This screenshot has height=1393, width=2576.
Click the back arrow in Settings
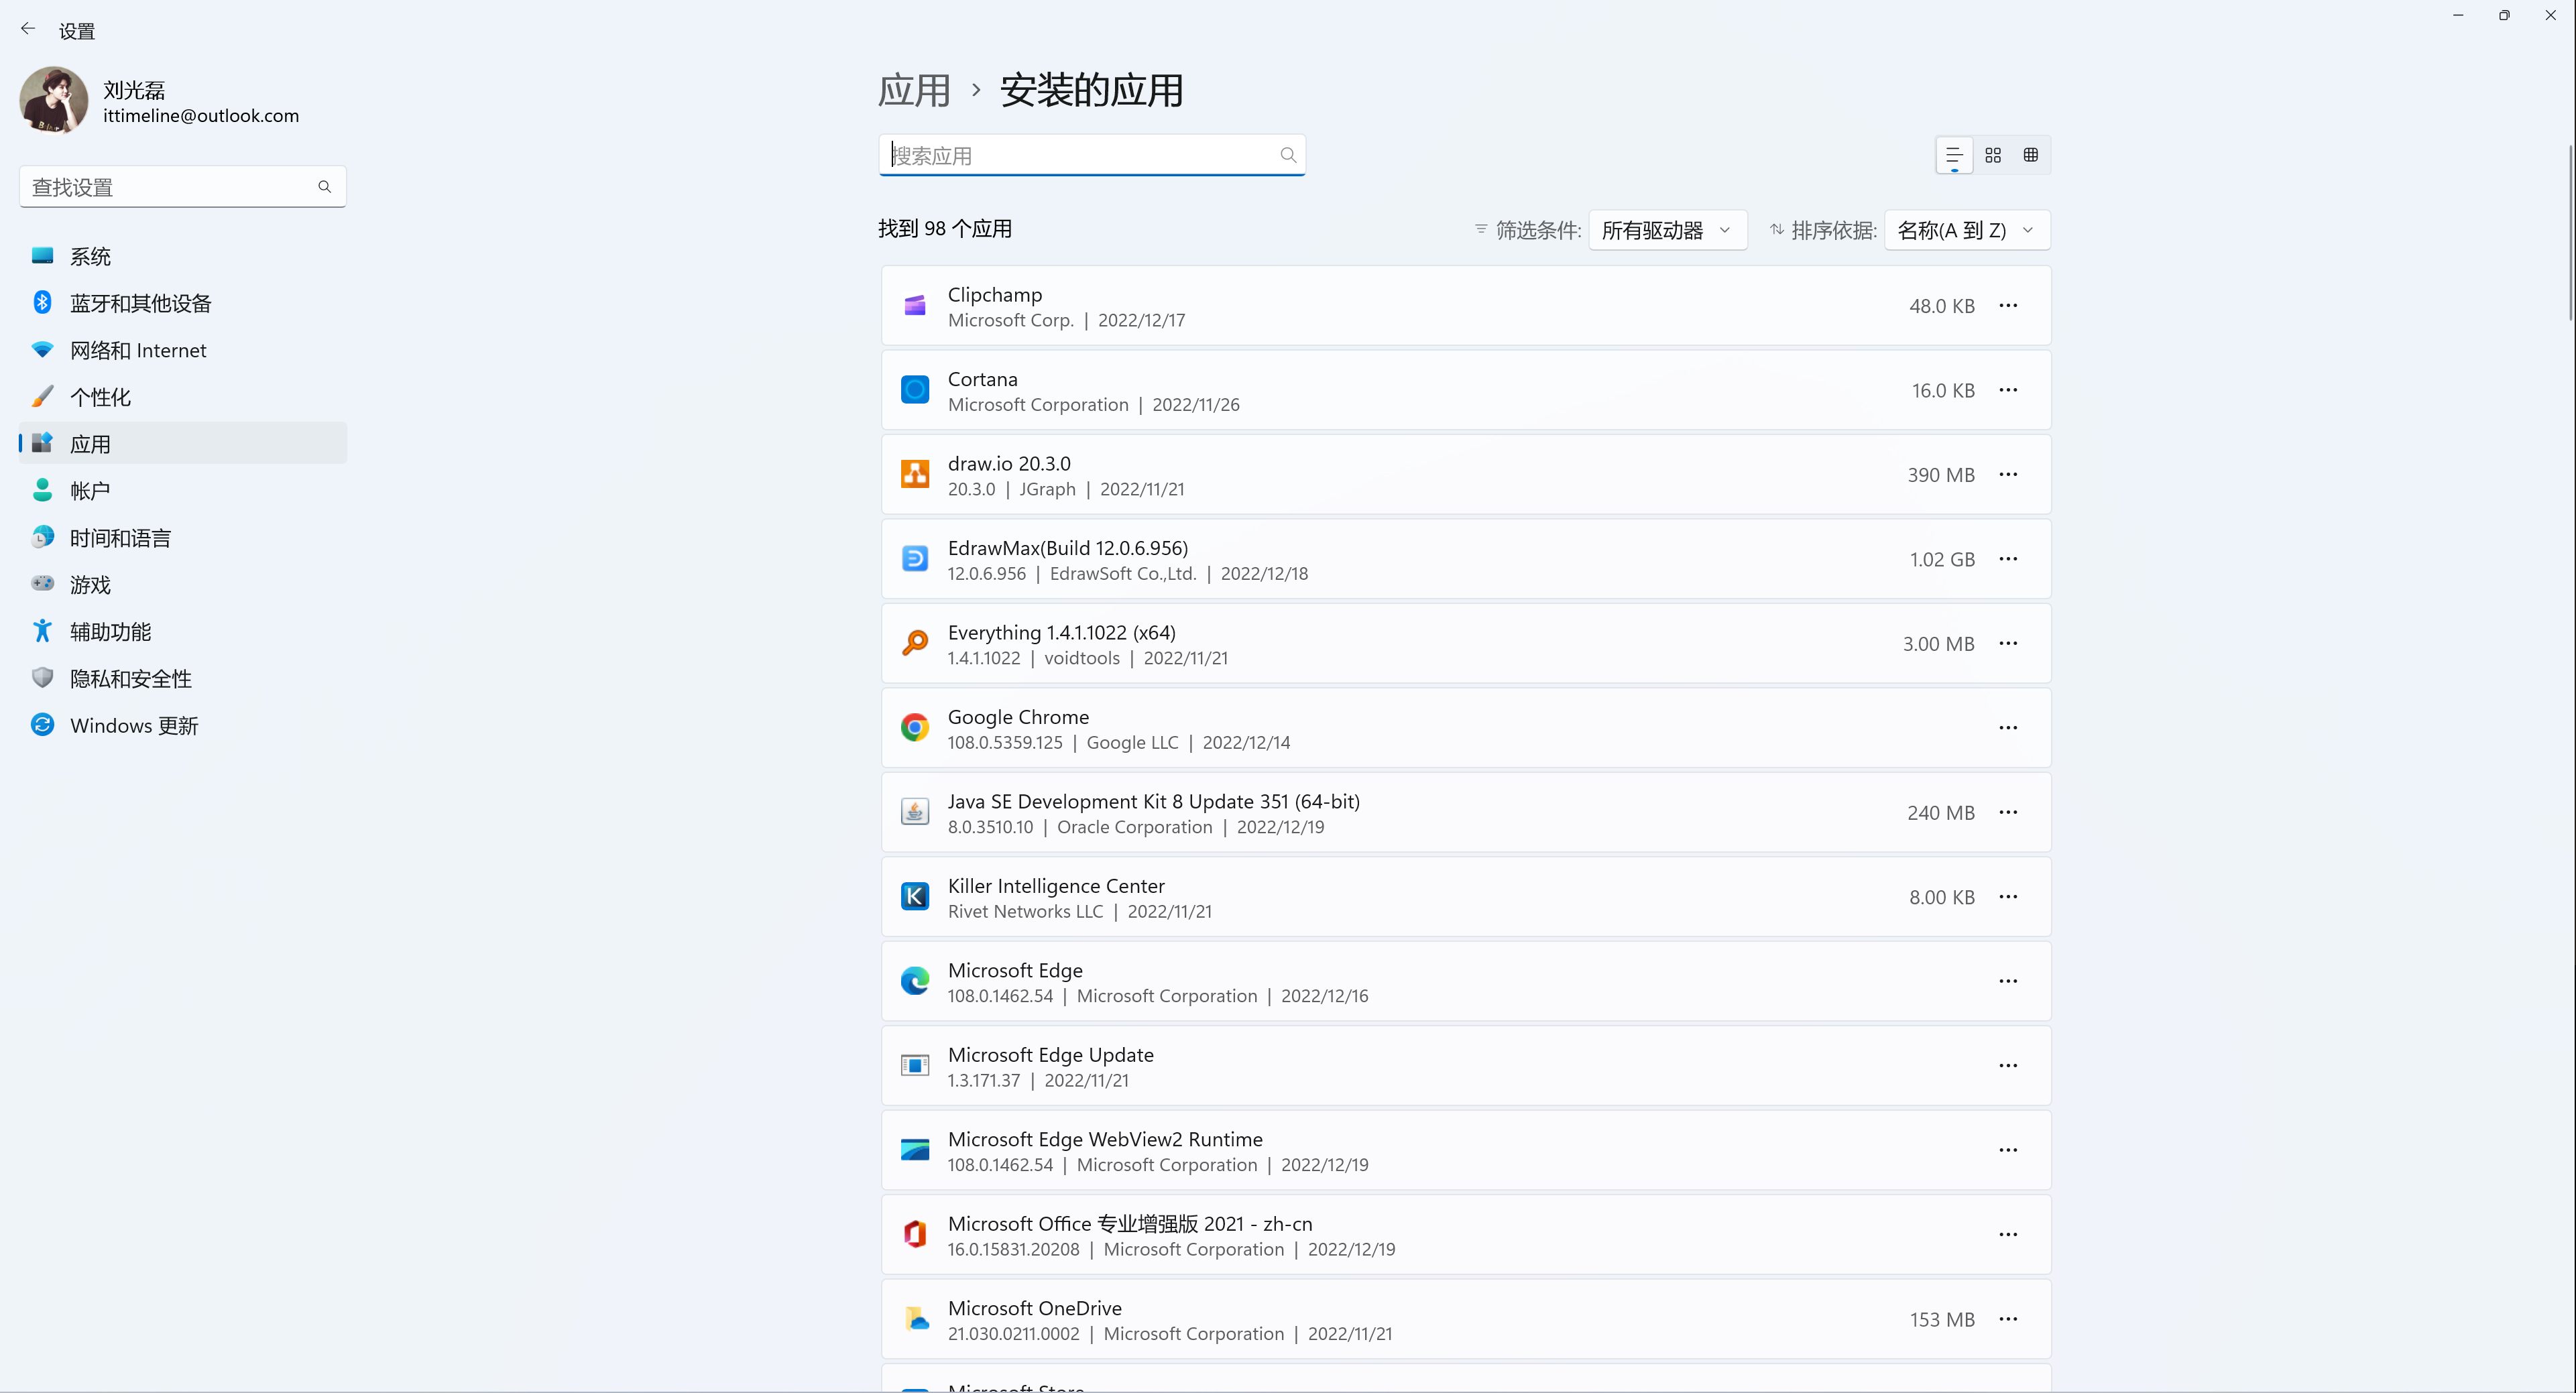pyautogui.click(x=28, y=30)
